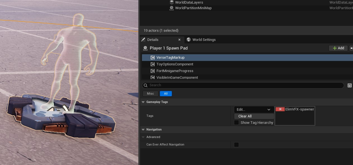Click the WorldPartitionMiniMap actor icon
Screen dimensions: 353x165
click(172, 8)
